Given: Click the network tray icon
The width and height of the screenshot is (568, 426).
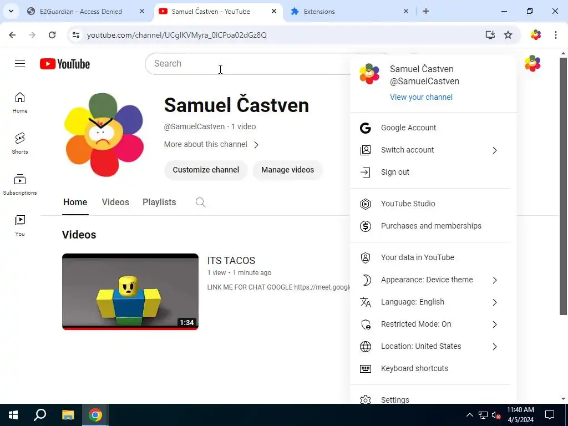Looking at the screenshot, I should [483, 415].
